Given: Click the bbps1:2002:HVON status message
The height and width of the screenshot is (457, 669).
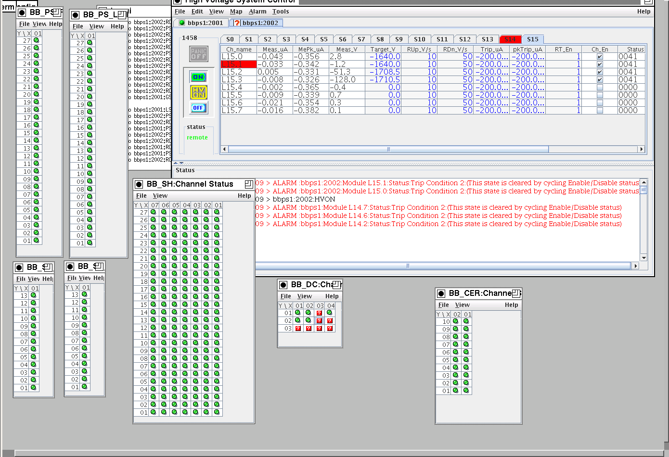Looking at the screenshot, I should [304, 199].
